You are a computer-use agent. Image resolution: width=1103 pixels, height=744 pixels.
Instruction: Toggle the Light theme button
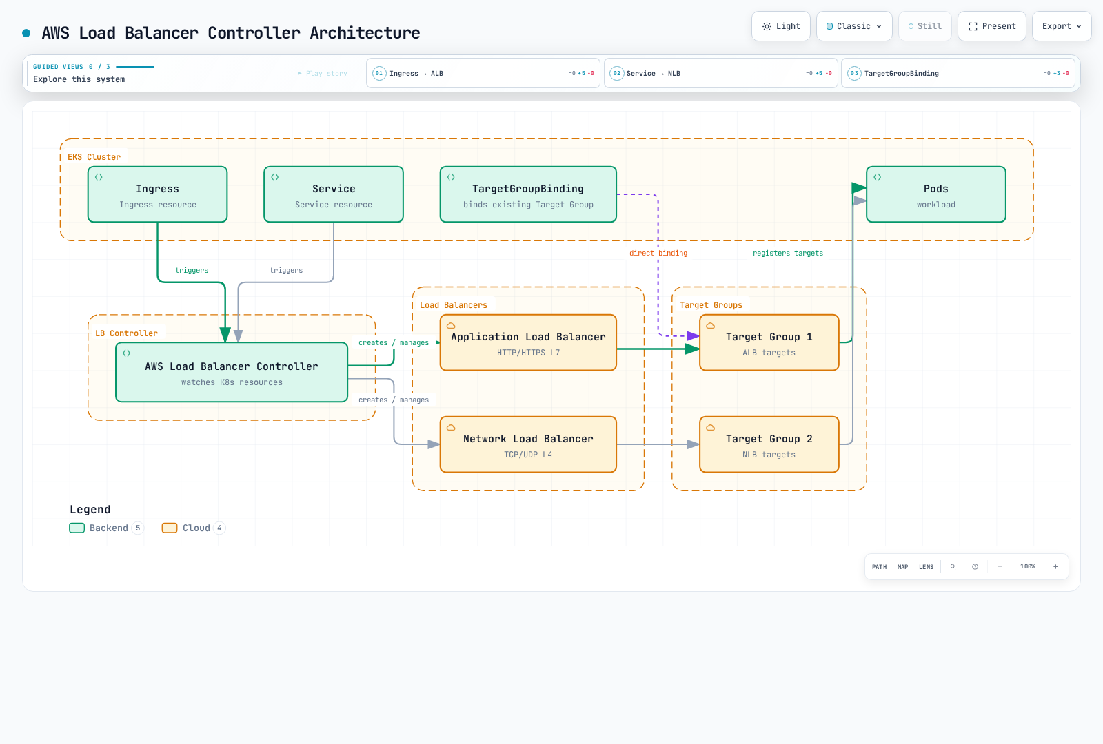(781, 26)
